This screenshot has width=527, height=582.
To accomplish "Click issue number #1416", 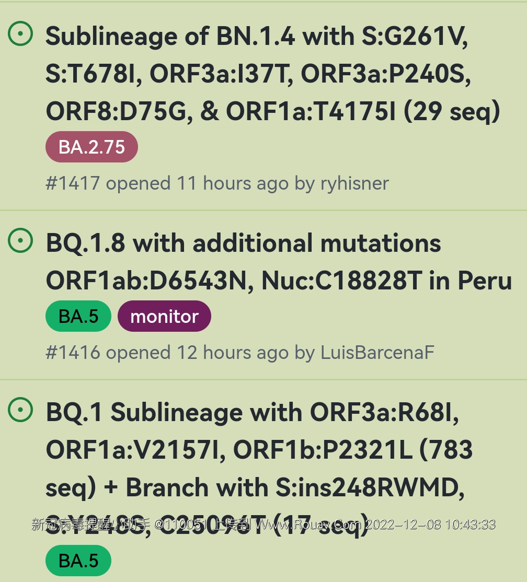I will (x=73, y=353).
